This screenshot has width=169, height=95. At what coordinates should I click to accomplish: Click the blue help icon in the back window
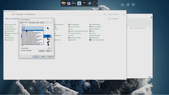152,17
